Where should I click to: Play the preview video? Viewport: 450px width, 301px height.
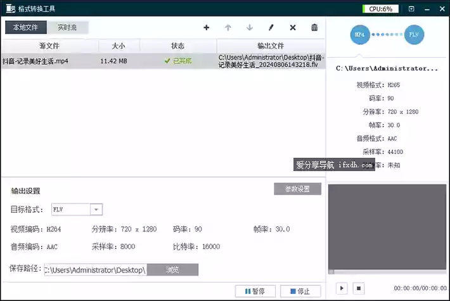coord(342,288)
